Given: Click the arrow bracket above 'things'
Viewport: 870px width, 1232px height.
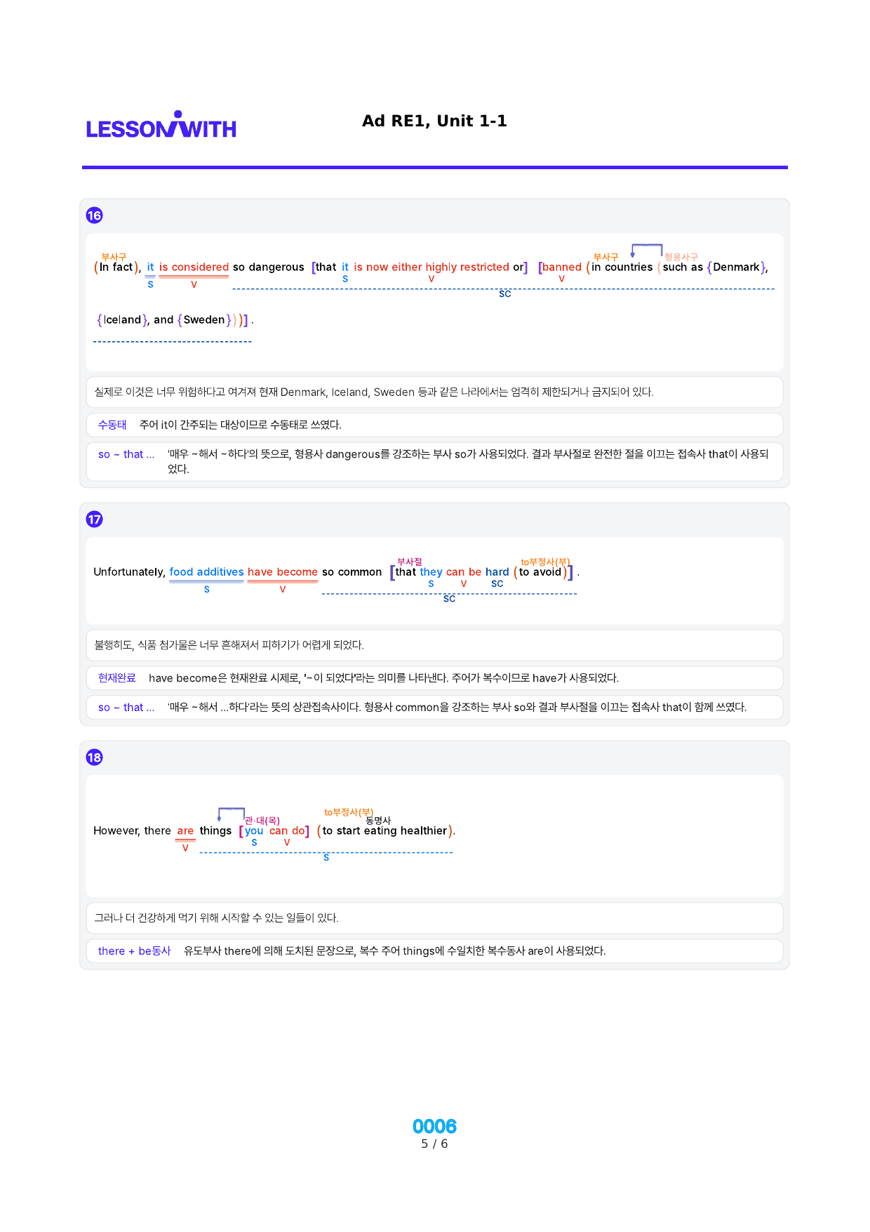Looking at the screenshot, I should pyautogui.click(x=231, y=814).
